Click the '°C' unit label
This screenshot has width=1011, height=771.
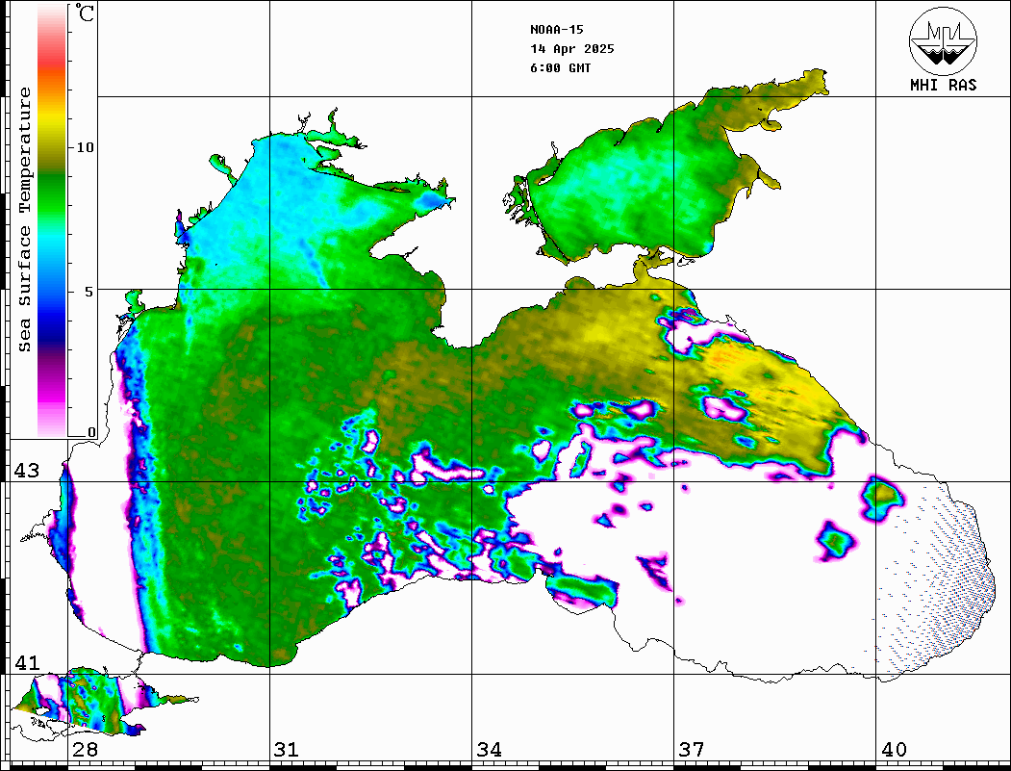tap(85, 13)
